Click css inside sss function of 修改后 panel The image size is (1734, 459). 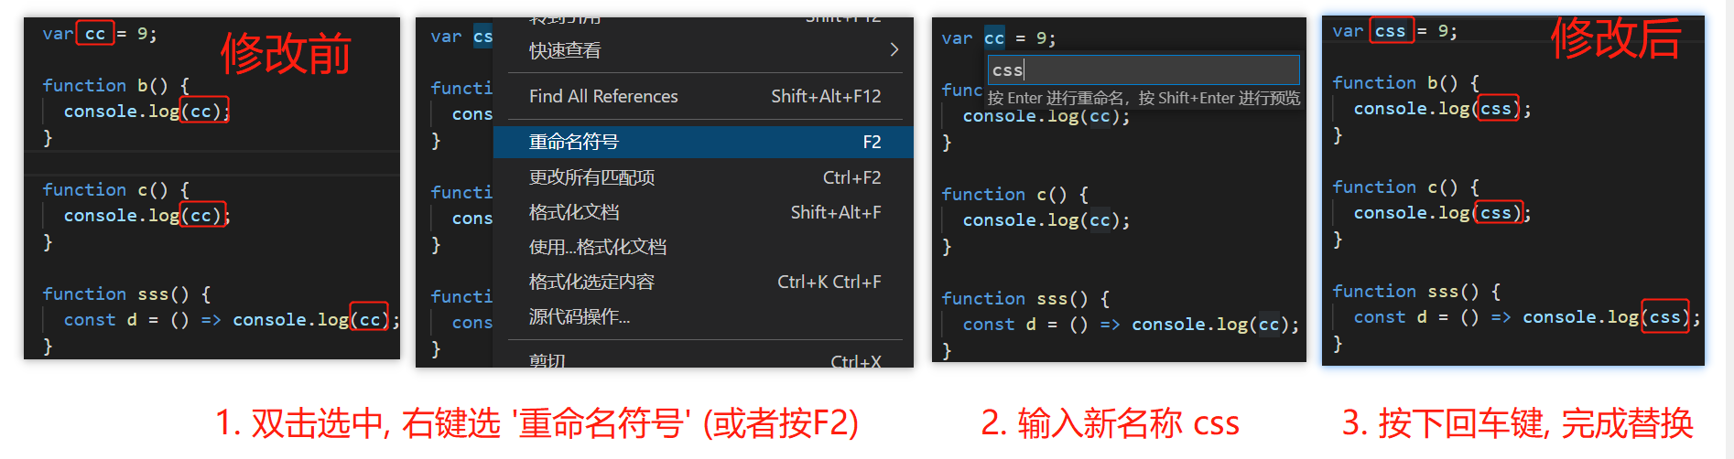point(1665,316)
